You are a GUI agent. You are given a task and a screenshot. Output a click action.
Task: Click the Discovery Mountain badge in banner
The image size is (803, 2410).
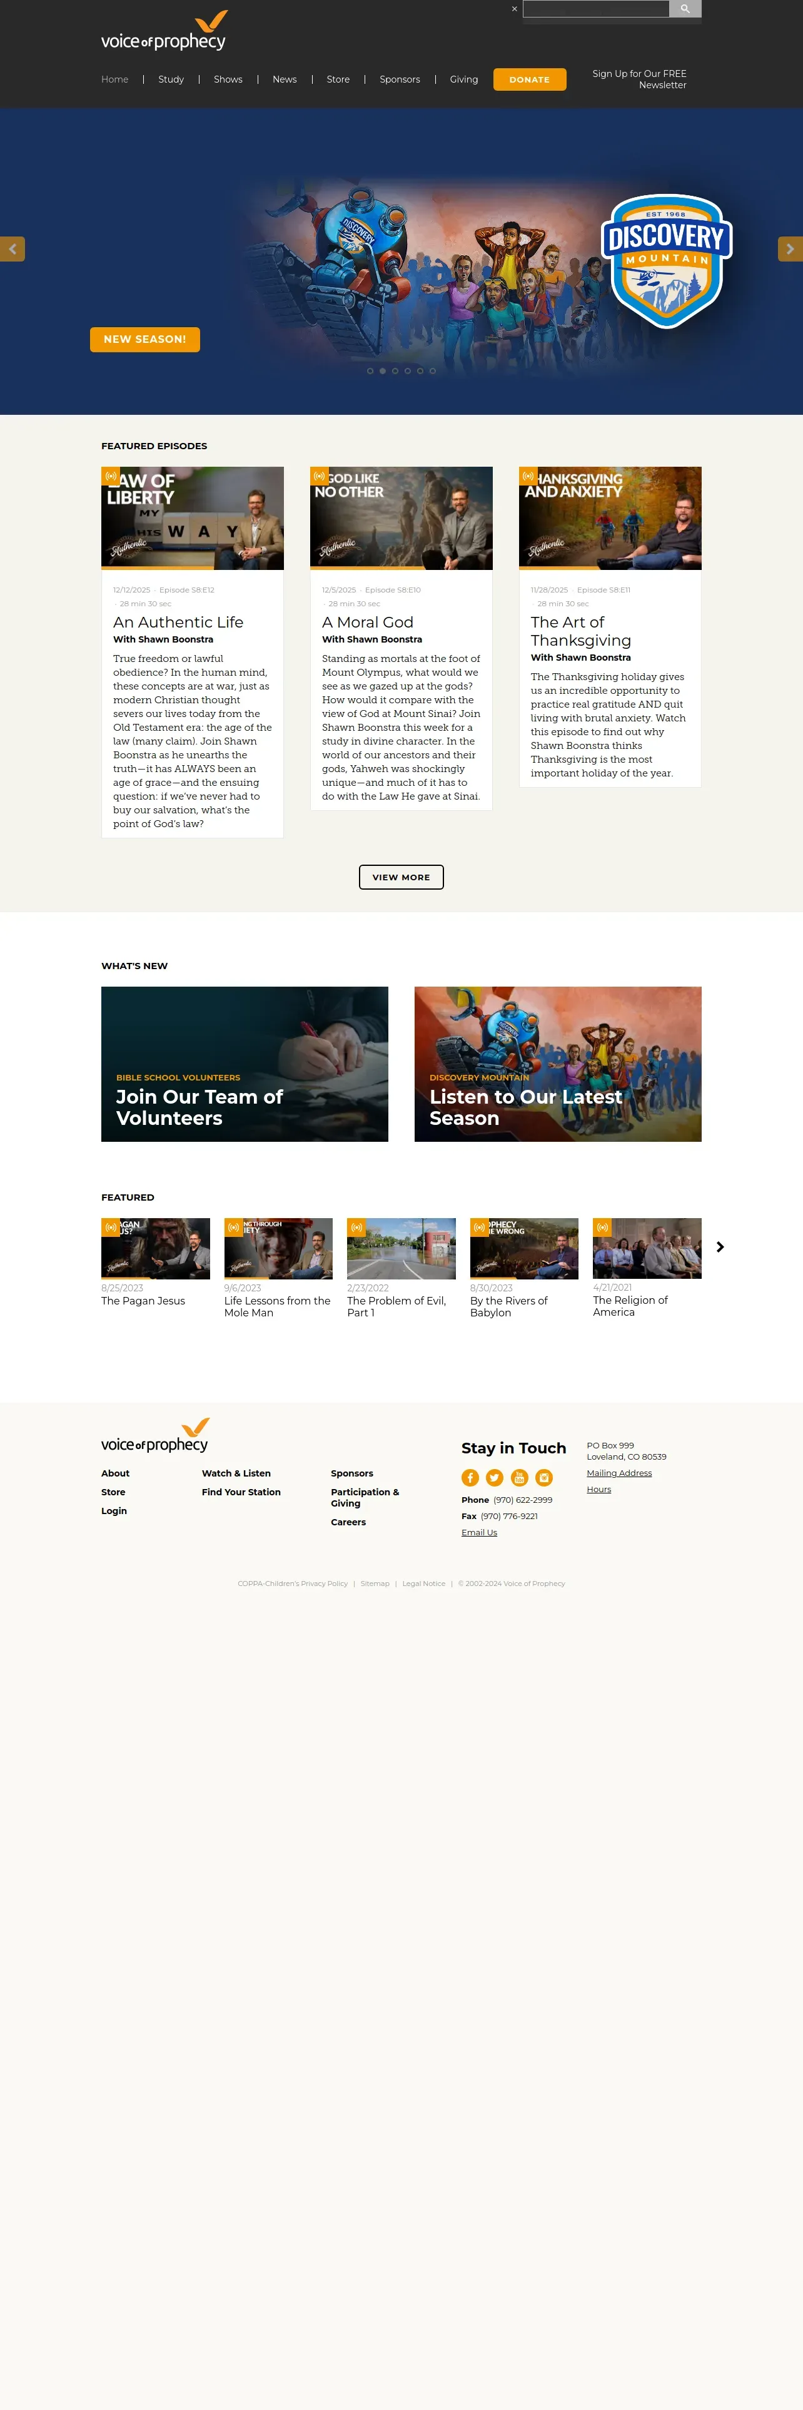coord(667,261)
